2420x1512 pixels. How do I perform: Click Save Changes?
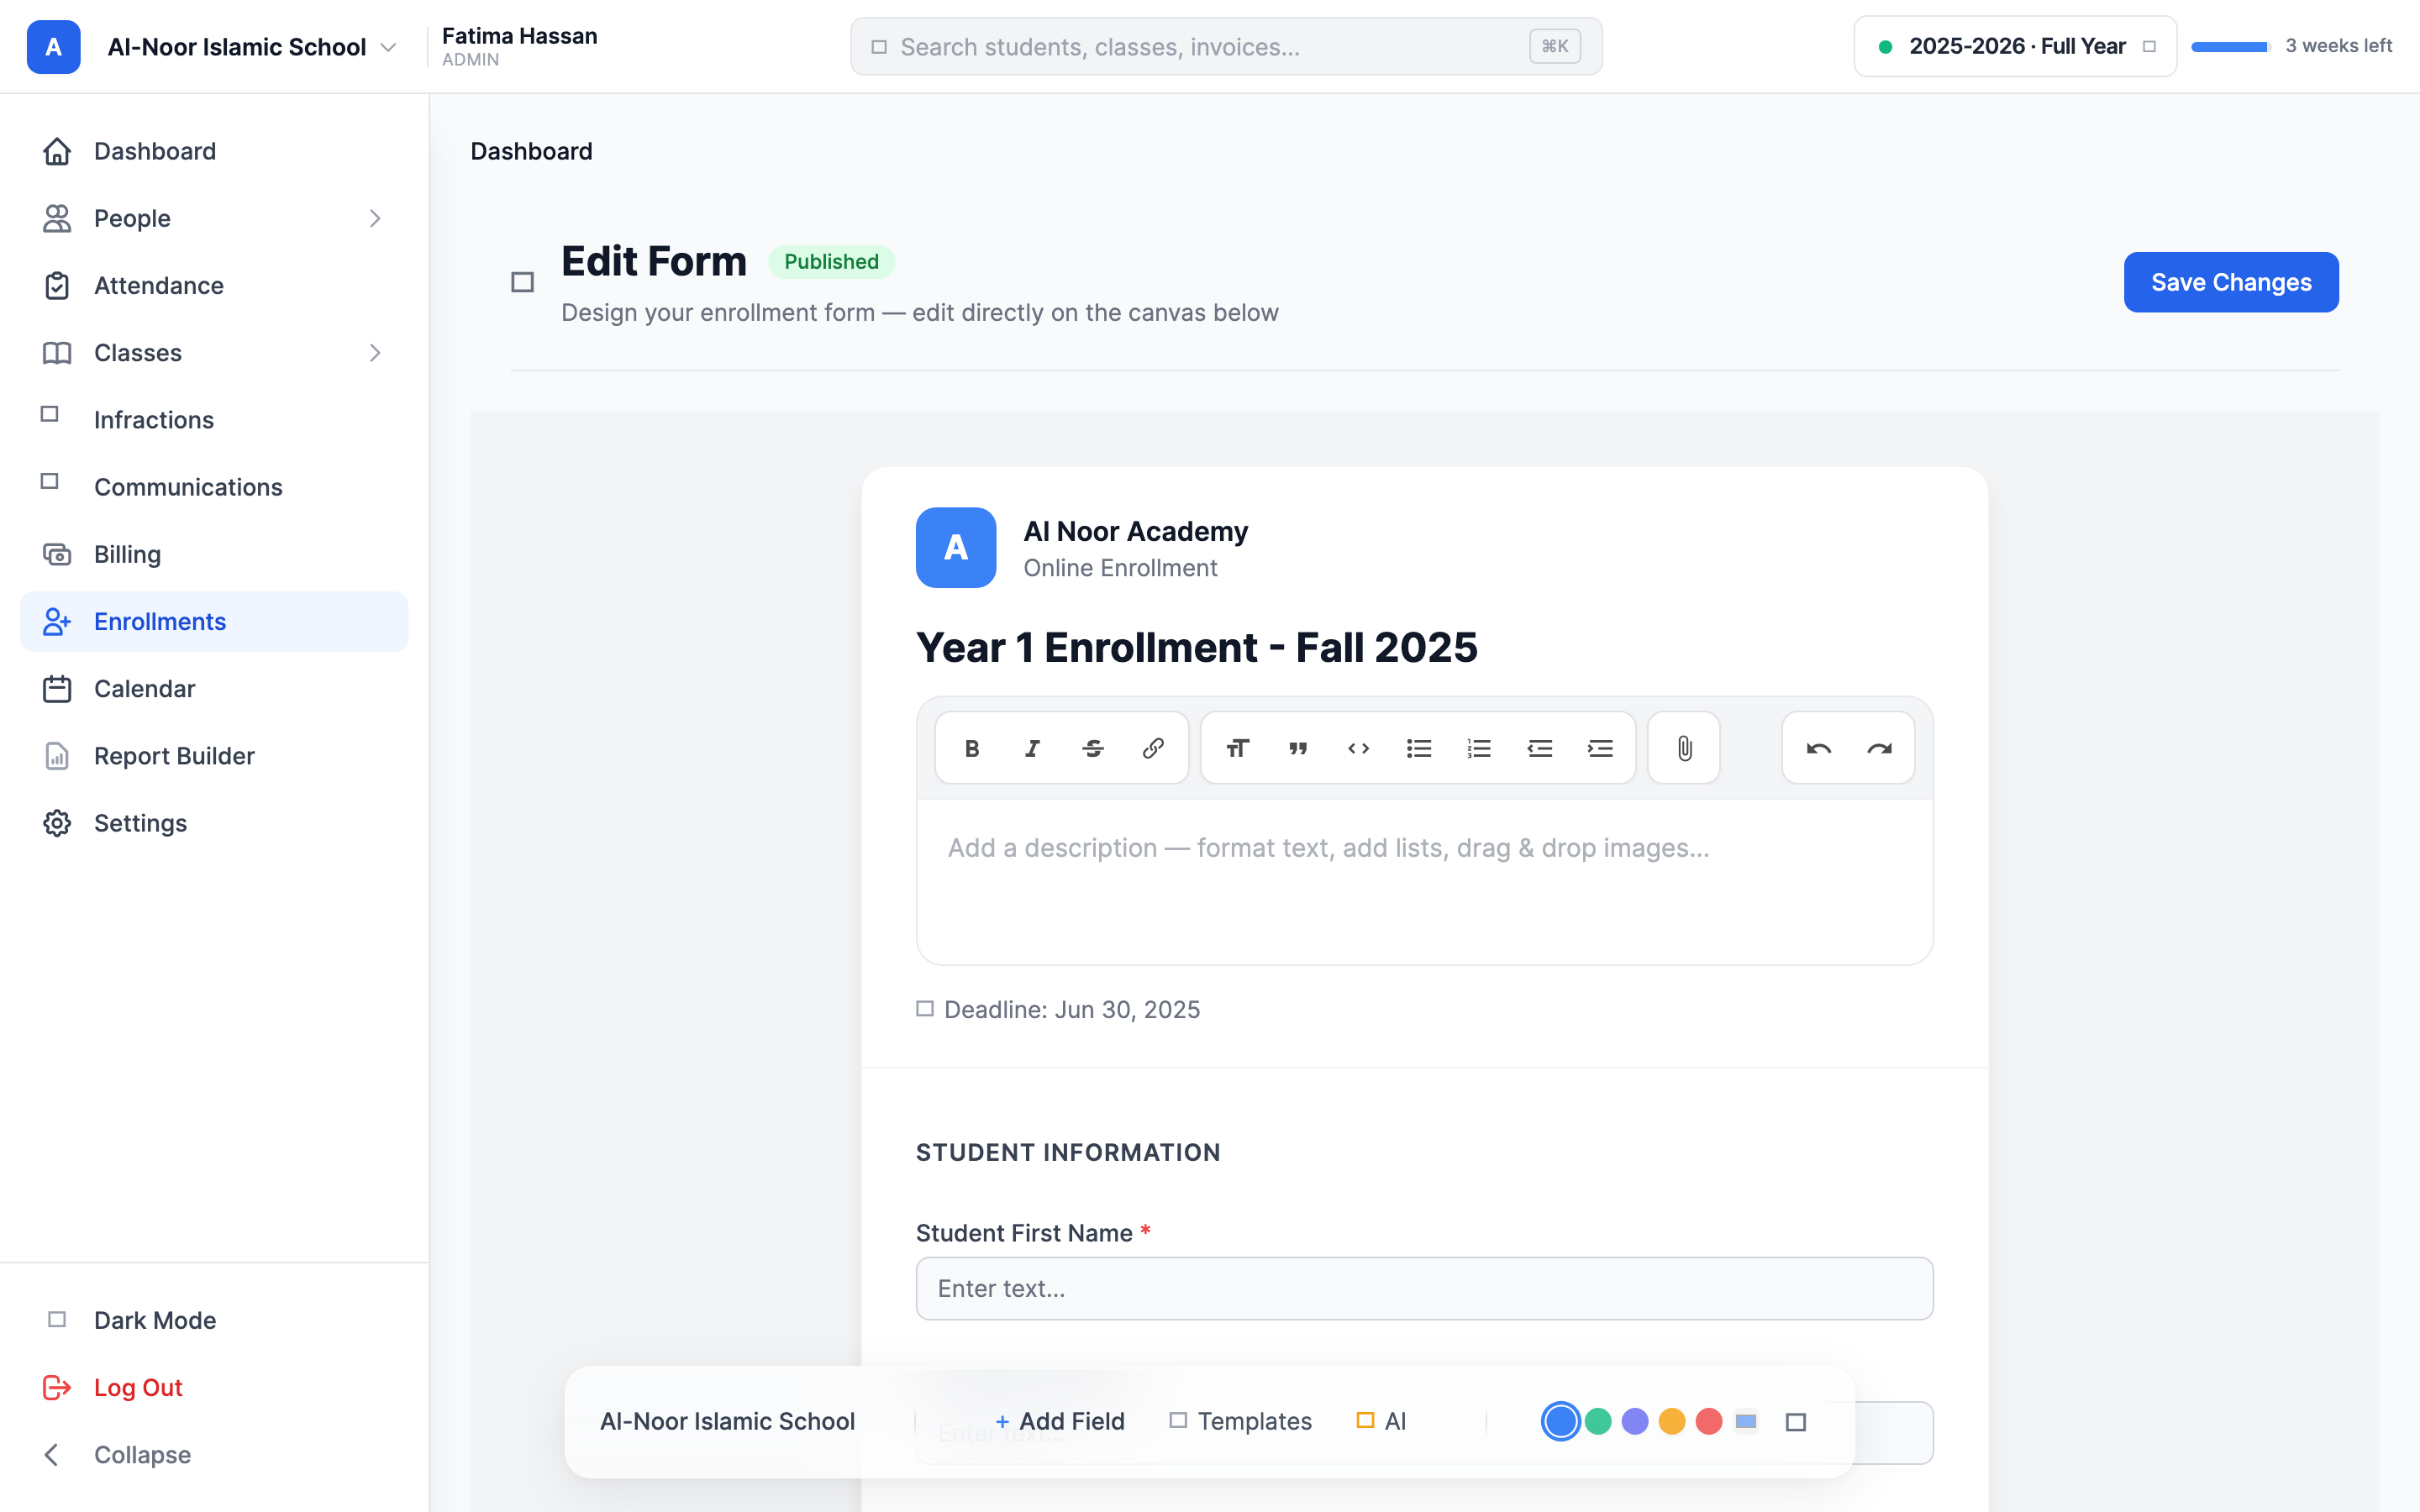(2230, 282)
